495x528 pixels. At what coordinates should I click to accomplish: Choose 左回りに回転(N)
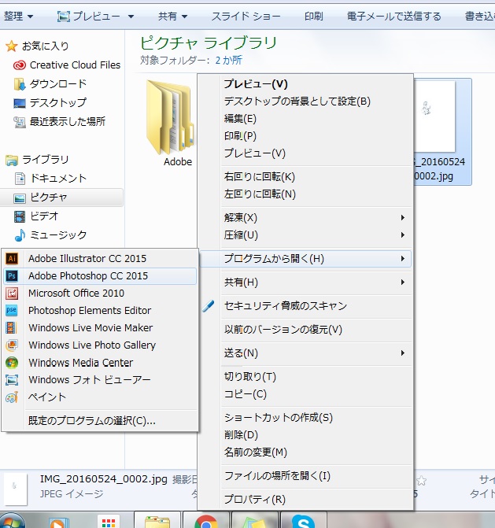pyautogui.click(x=305, y=194)
